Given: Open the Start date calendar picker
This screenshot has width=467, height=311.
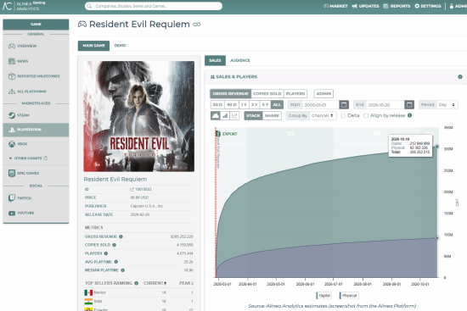Looking at the screenshot, I should (x=344, y=105).
